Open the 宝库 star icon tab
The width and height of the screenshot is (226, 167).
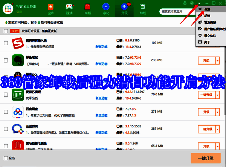(50, 9)
